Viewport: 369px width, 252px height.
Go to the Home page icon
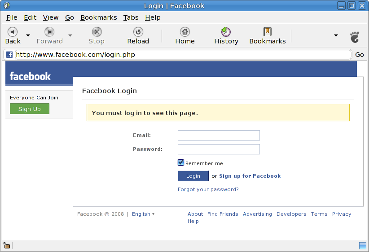coord(185,32)
